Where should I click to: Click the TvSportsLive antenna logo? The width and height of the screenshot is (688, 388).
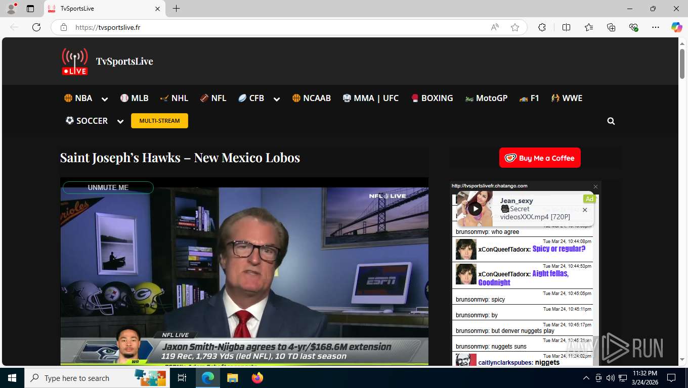[x=75, y=62]
